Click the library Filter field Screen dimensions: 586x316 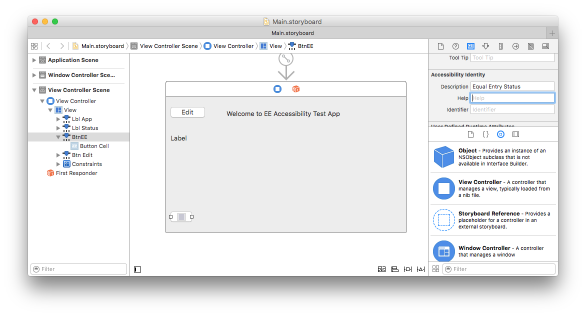pyautogui.click(x=499, y=269)
